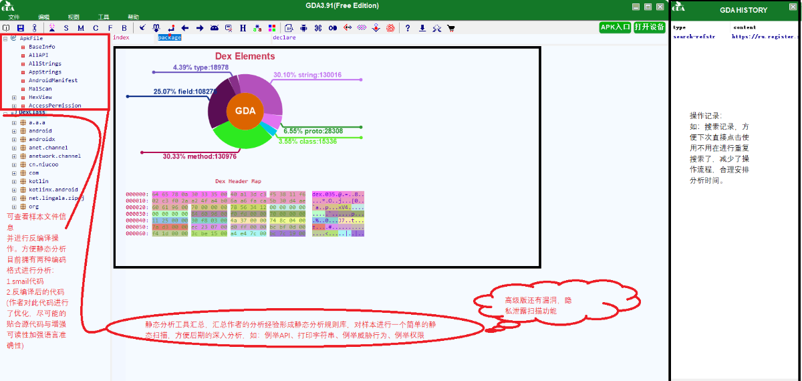Click the open file book icon in toolbar
The width and height of the screenshot is (802, 381).
(x=6, y=28)
